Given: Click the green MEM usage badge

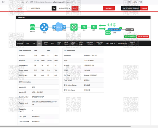Looking at the screenshot, I should coord(108,34).
